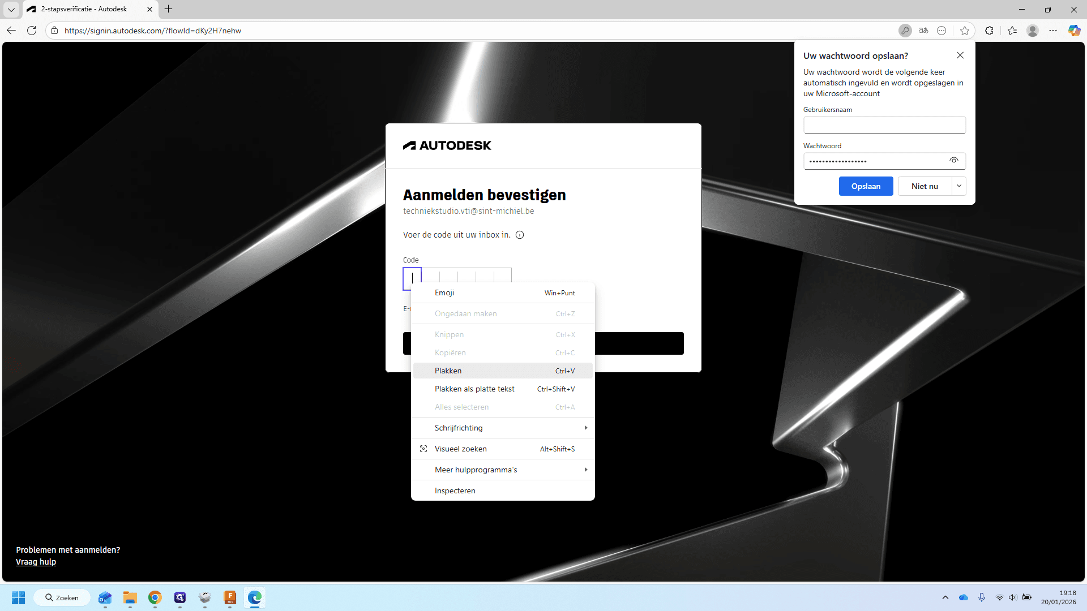Click the Vraag hulp link
Screen dimensions: 1087x611
pos(36,562)
